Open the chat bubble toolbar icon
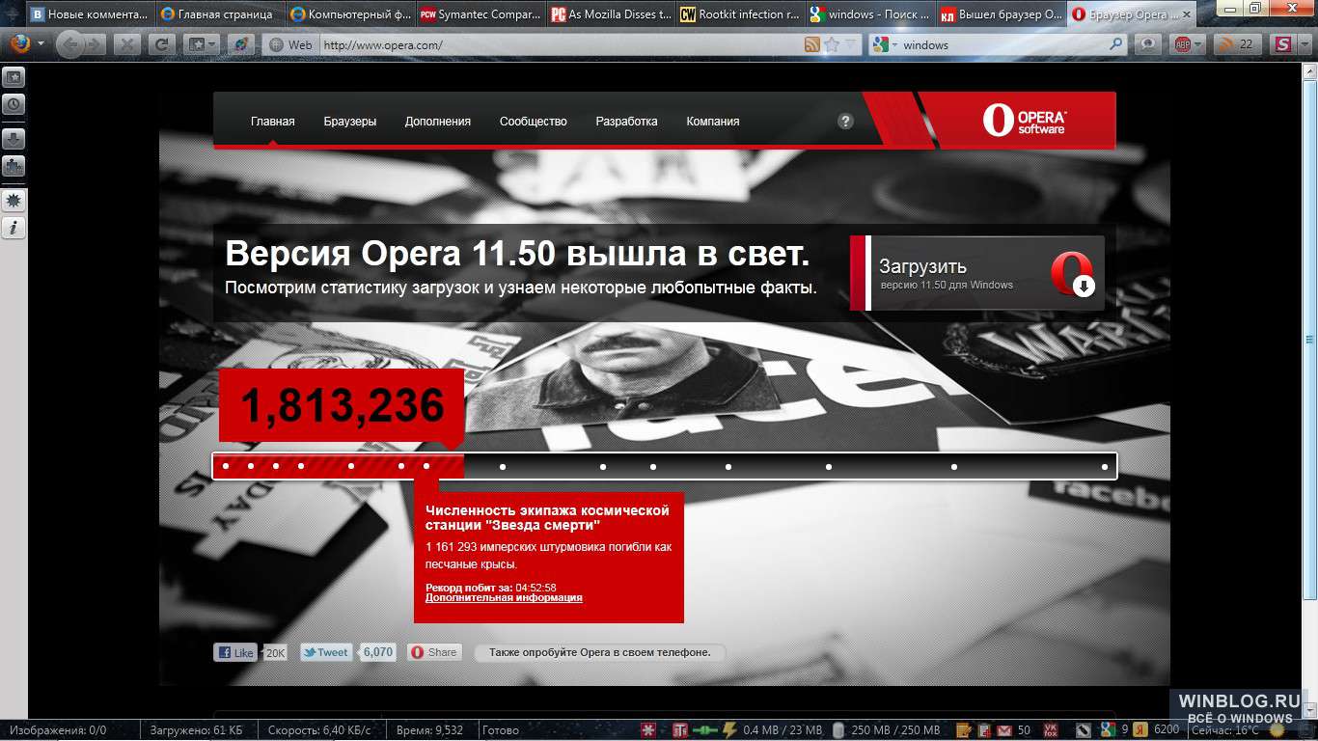This screenshot has width=1318, height=741. pos(1148,44)
